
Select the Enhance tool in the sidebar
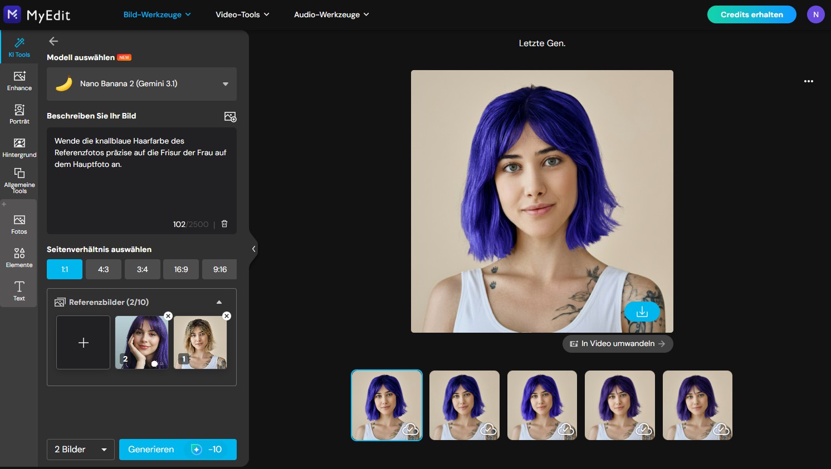pyautogui.click(x=19, y=80)
